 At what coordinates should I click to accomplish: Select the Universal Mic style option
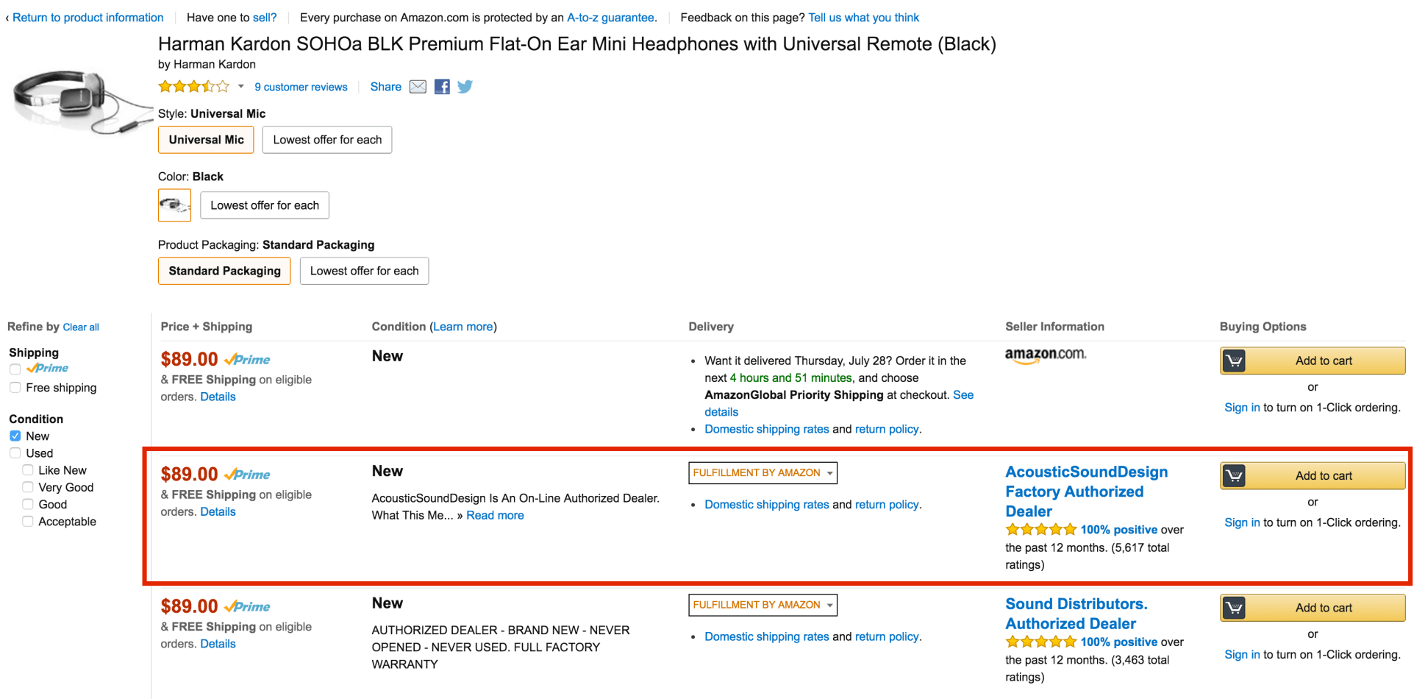tap(206, 140)
